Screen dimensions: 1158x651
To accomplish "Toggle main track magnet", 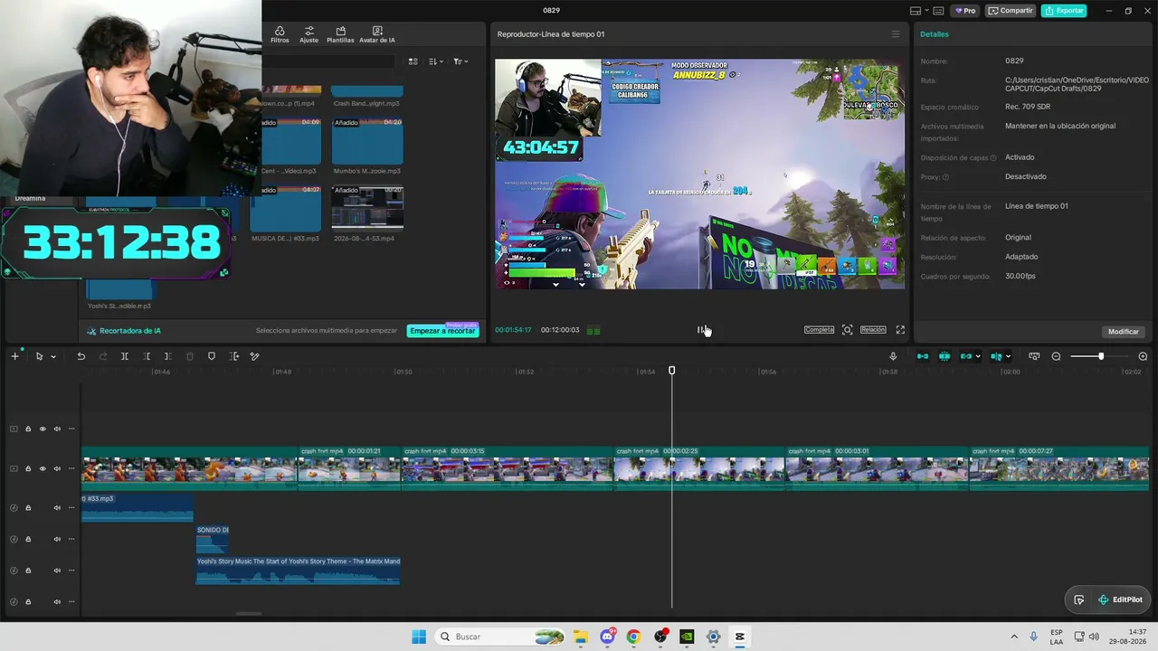I will 923,356.
